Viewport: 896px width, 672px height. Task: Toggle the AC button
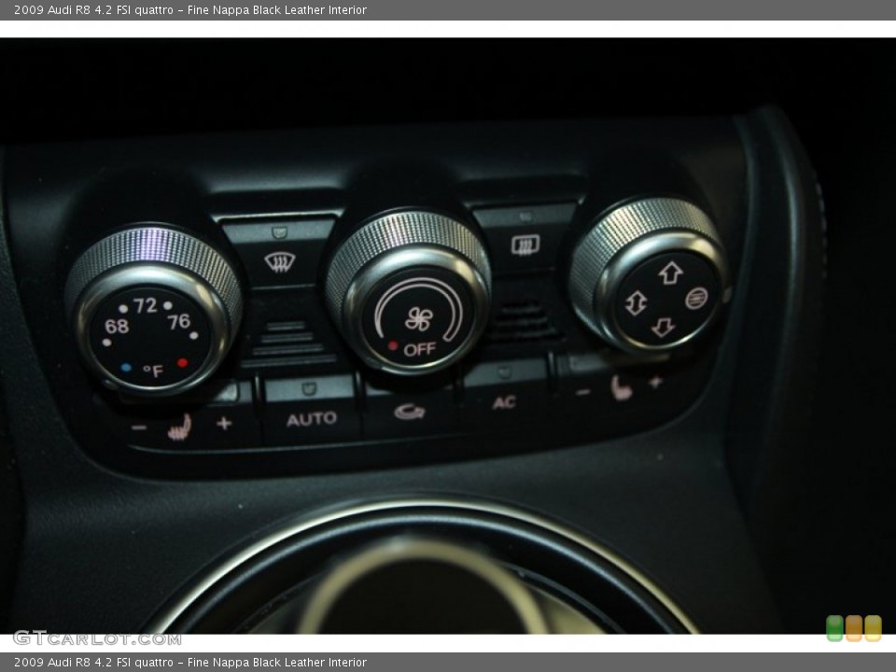coord(504,403)
